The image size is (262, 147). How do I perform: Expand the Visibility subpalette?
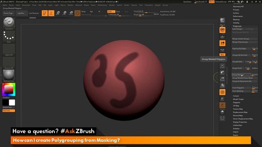click(x=236, y=23)
